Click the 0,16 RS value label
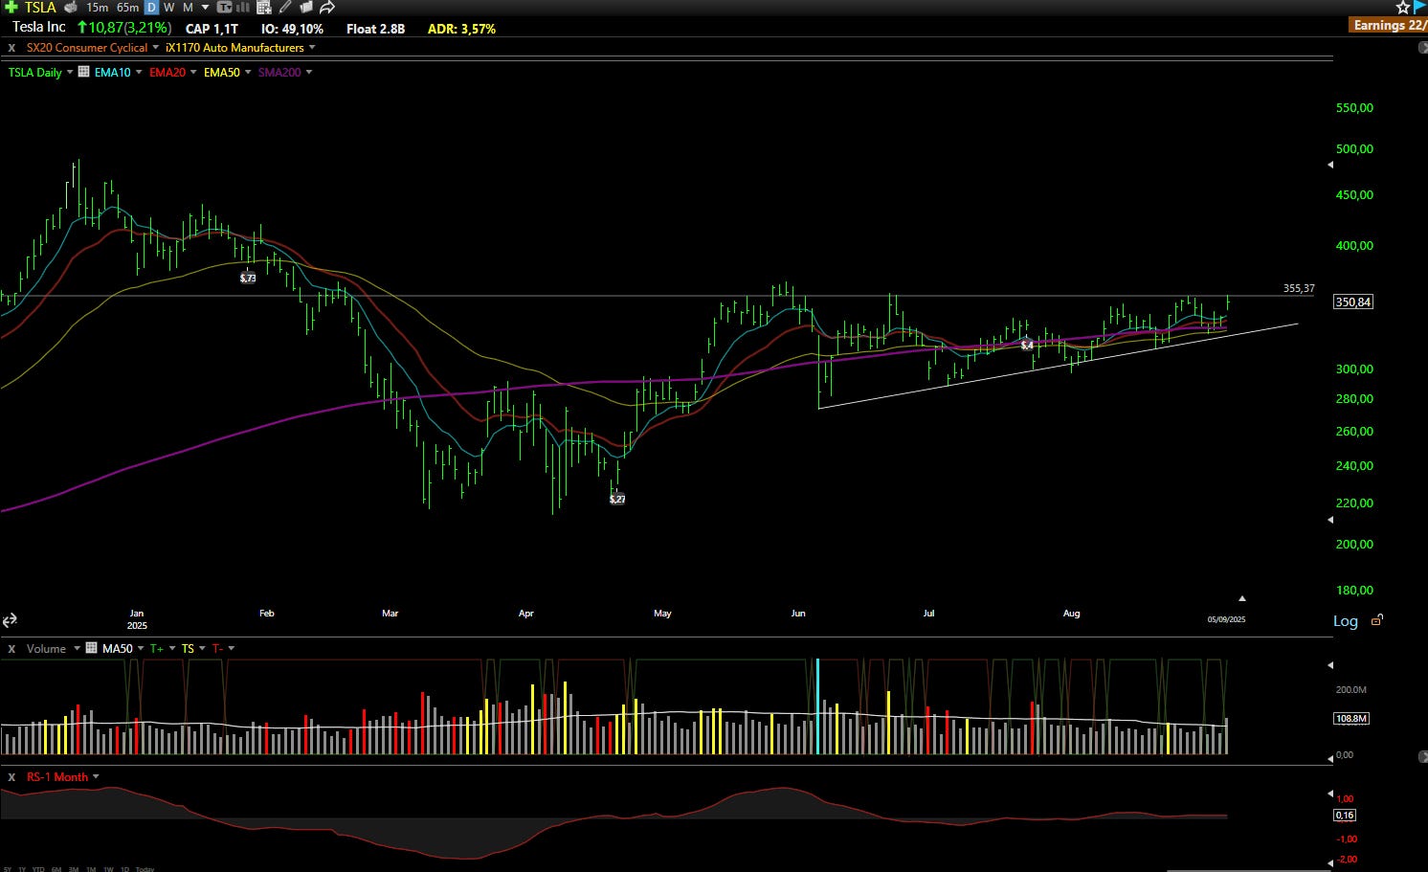This screenshot has height=872, width=1428. 1344,816
